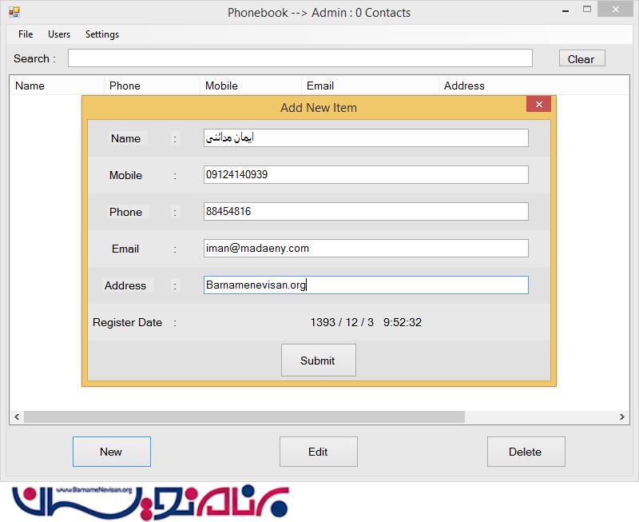Viewport: 639px width, 522px height.
Task: Click the Phone column header
Action: (x=152, y=86)
